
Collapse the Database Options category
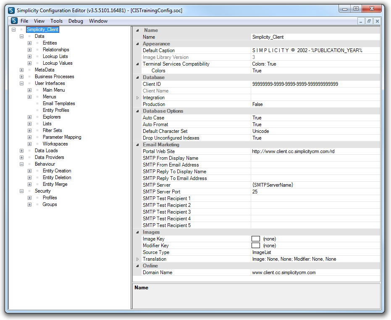137,111
